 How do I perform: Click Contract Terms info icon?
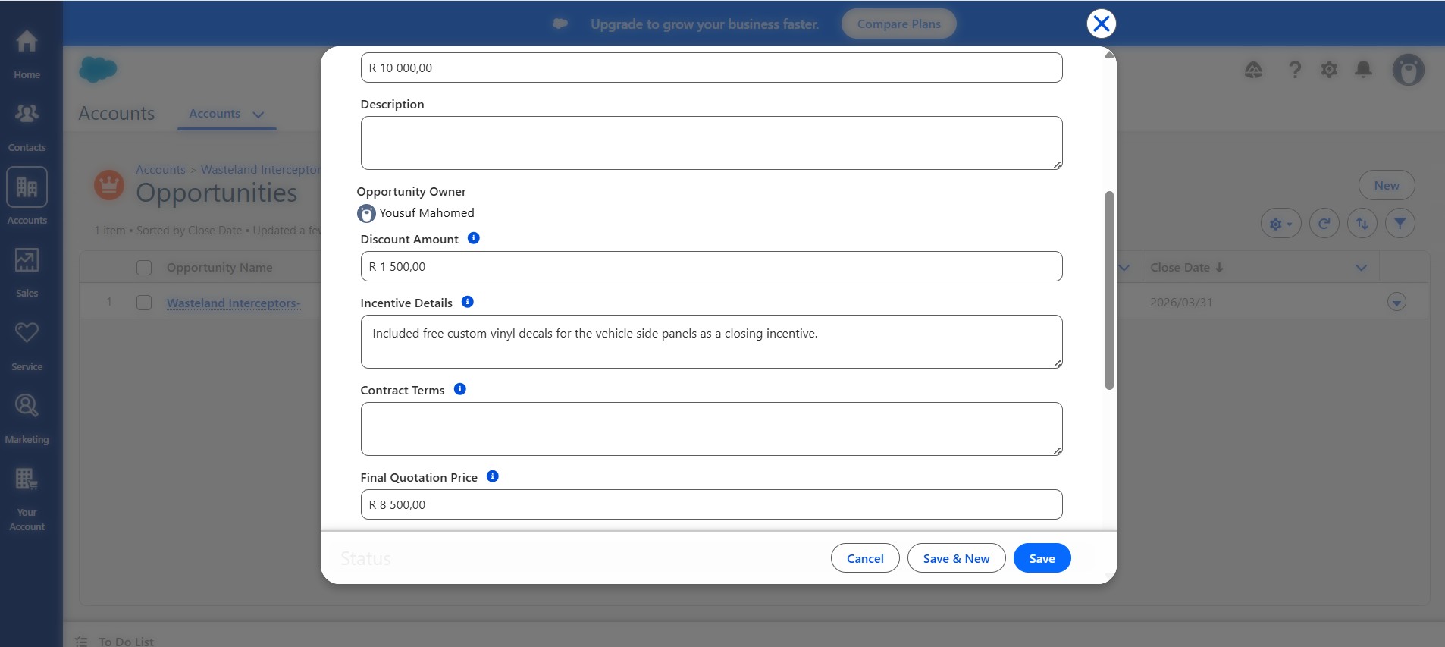[460, 389]
